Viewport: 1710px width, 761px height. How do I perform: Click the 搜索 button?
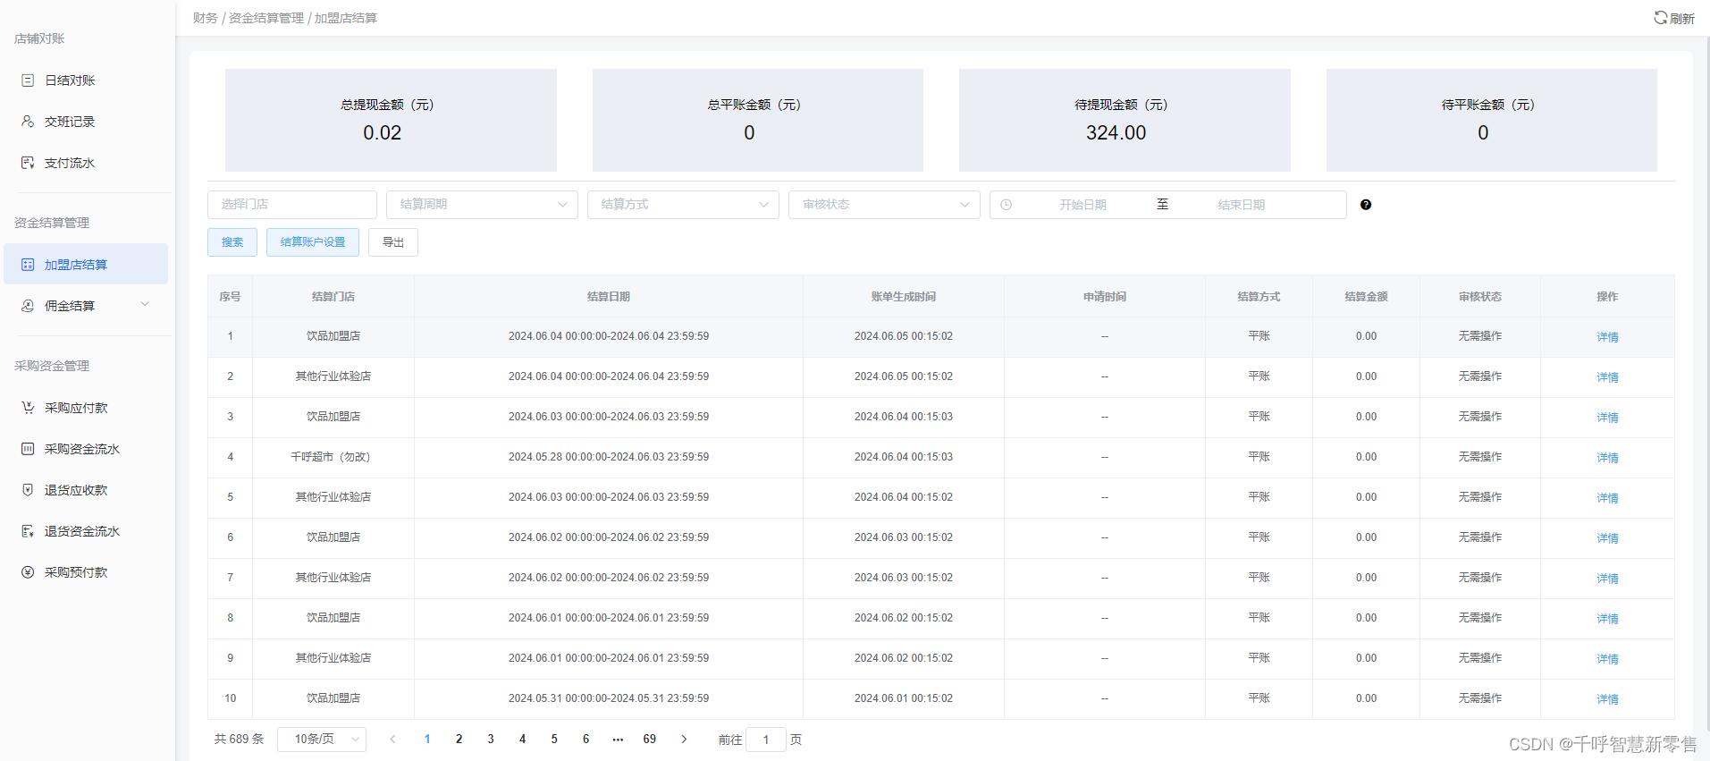pyautogui.click(x=232, y=242)
